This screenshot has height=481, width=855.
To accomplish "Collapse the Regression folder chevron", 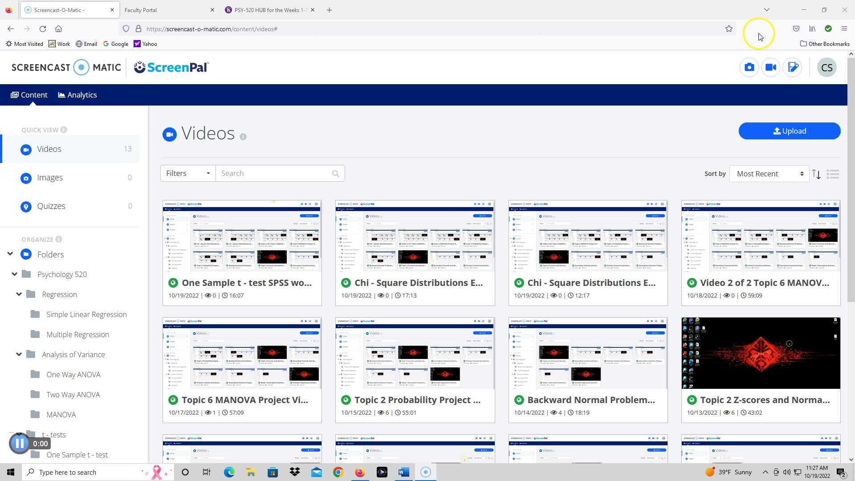I will pyautogui.click(x=19, y=294).
